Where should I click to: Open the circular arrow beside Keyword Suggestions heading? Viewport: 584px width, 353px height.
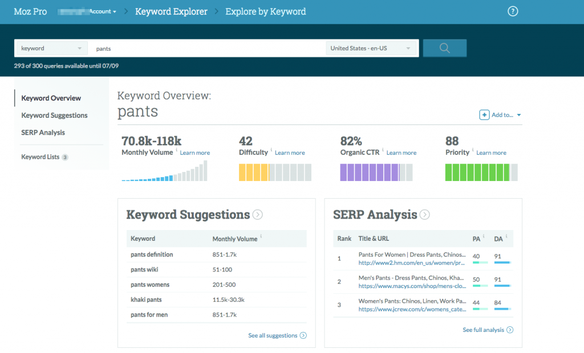[x=257, y=215]
